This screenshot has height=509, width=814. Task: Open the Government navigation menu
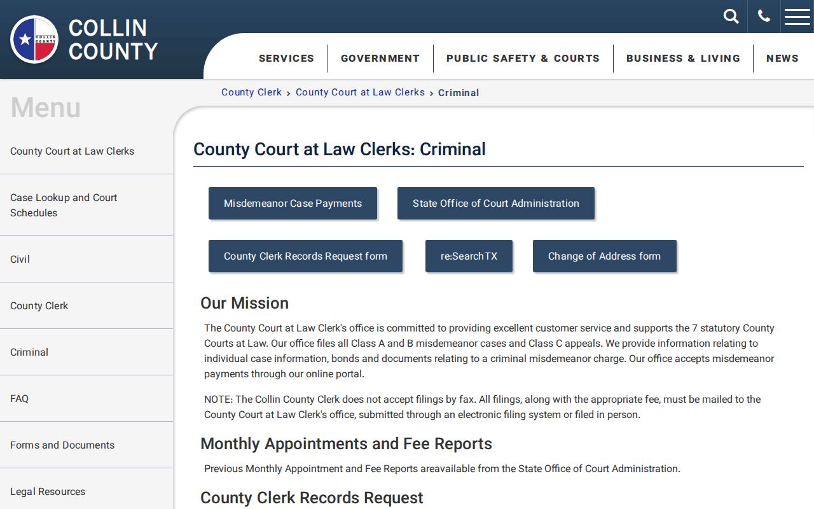(x=380, y=58)
